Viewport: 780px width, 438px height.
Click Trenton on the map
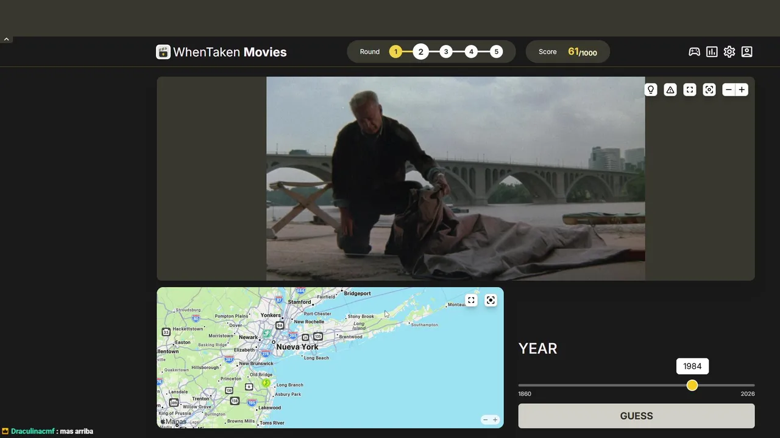200,398
